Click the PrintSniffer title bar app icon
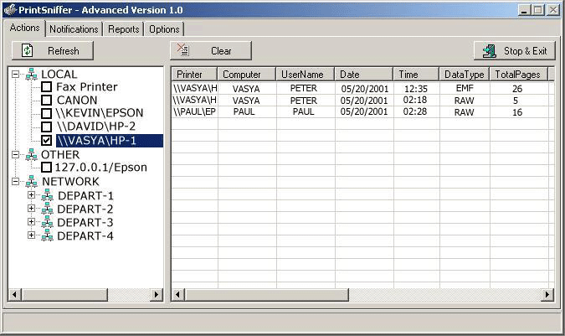Viewport: 565px width, 336px height. coord(10,10)
